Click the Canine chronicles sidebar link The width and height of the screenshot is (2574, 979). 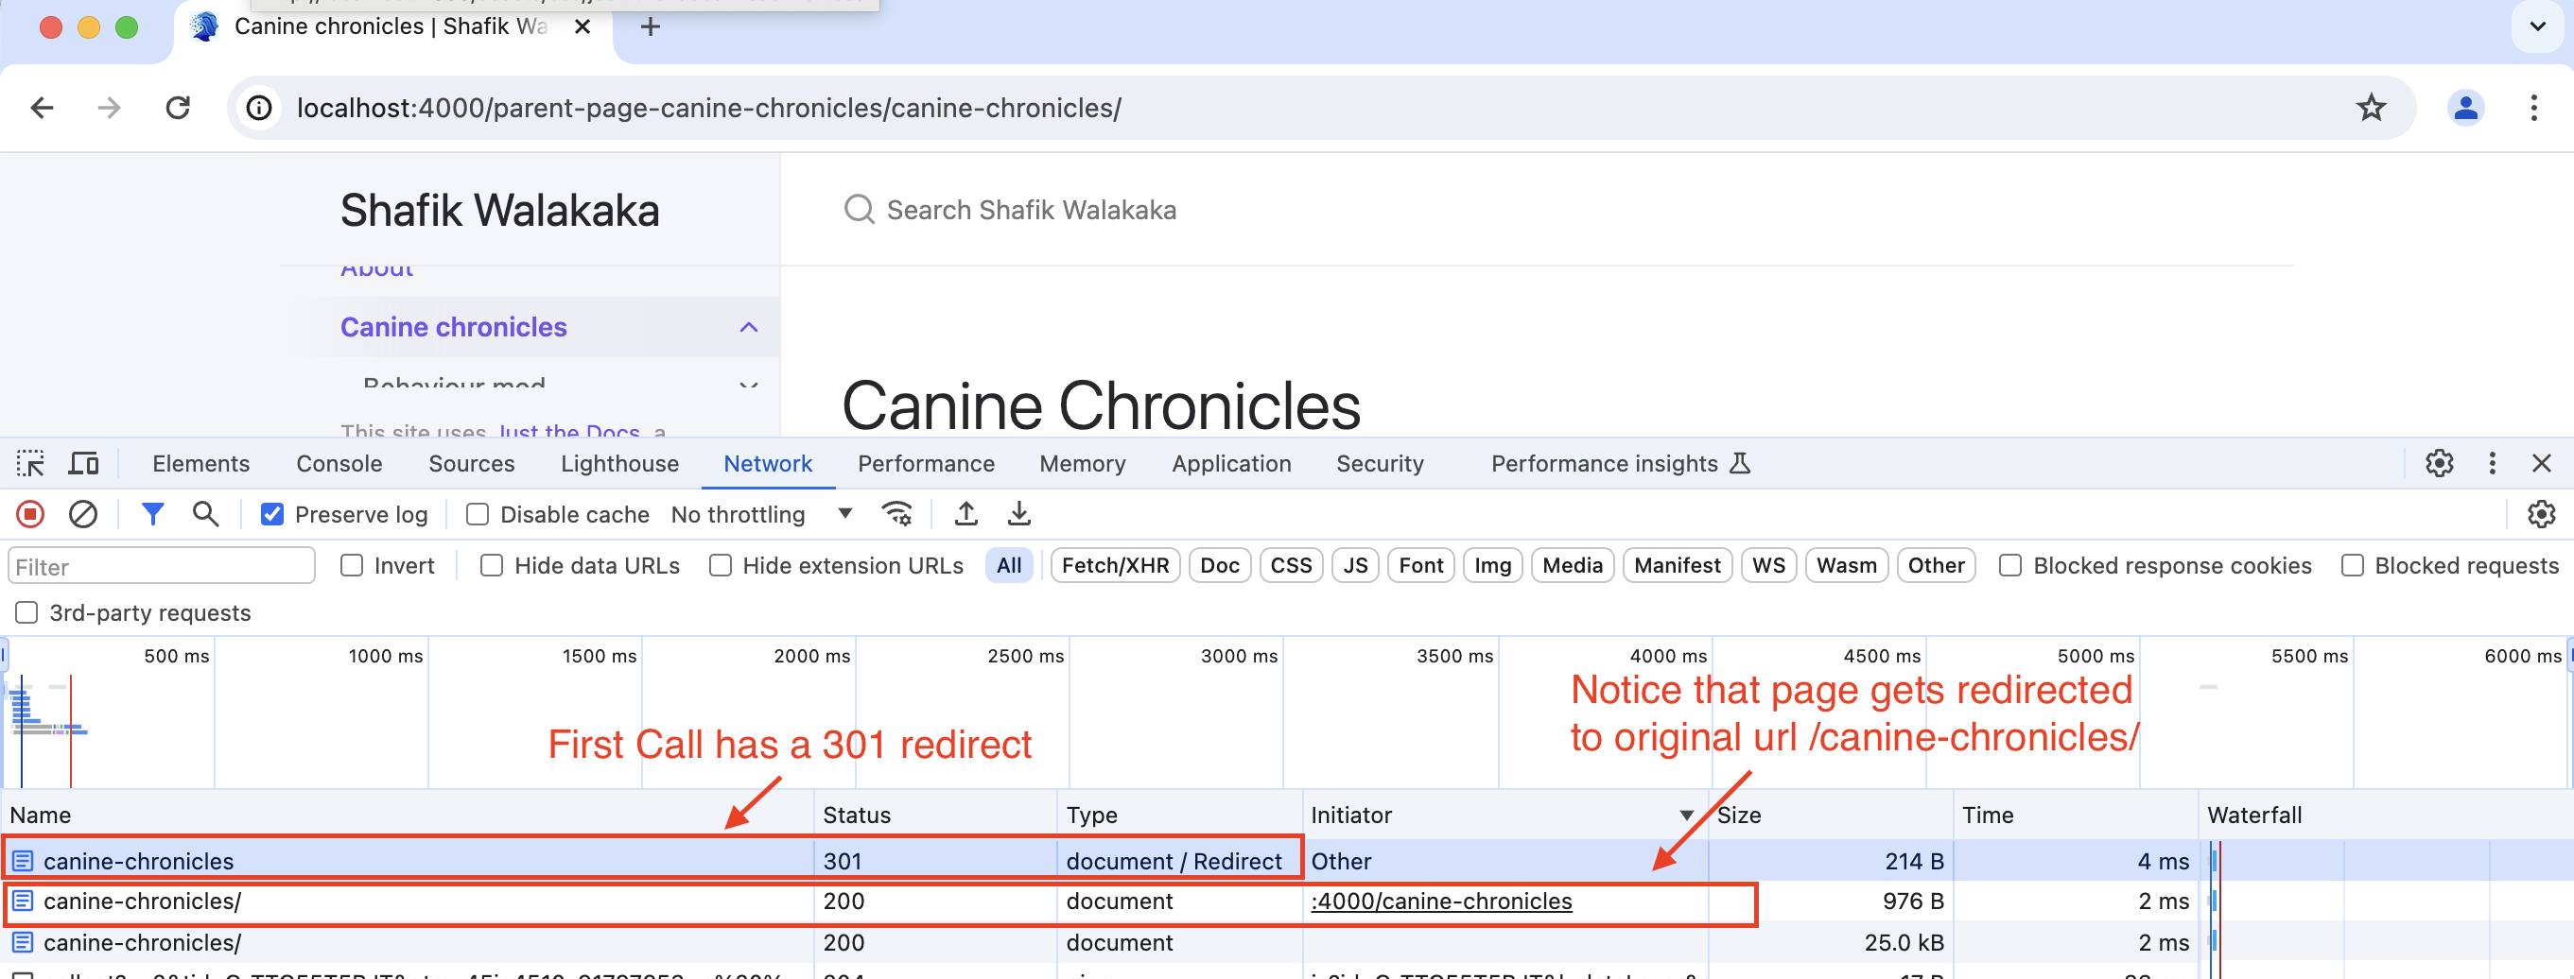pyautogui.click(x=454, y=328)
